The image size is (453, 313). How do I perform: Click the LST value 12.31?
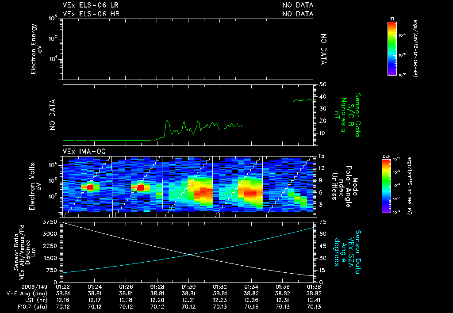(283, 300)
